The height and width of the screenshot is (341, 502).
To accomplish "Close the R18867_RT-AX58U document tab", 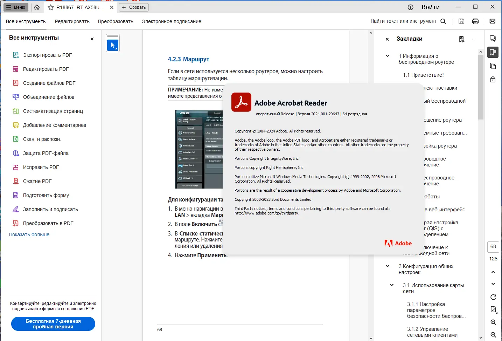I will tap(111, 7).
